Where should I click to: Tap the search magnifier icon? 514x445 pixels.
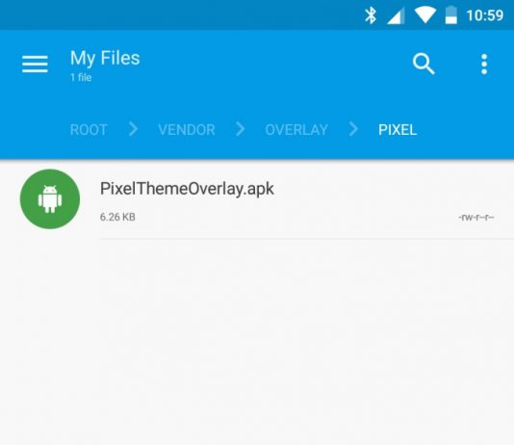tap(424, 64)
